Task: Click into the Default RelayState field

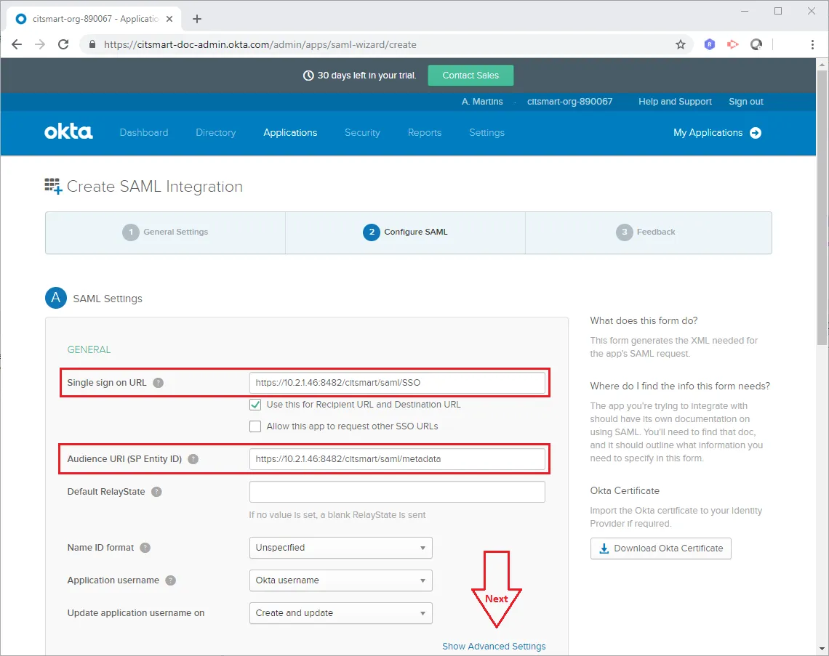Action: point(397,492)
